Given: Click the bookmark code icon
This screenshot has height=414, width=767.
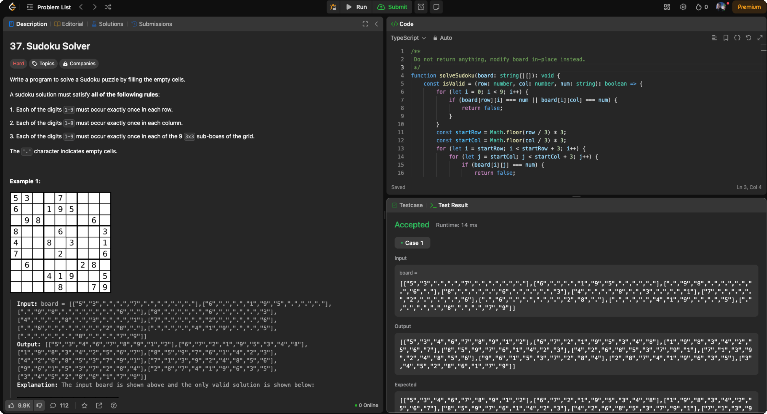Looking at the screenshot, I should coord(726,38).
